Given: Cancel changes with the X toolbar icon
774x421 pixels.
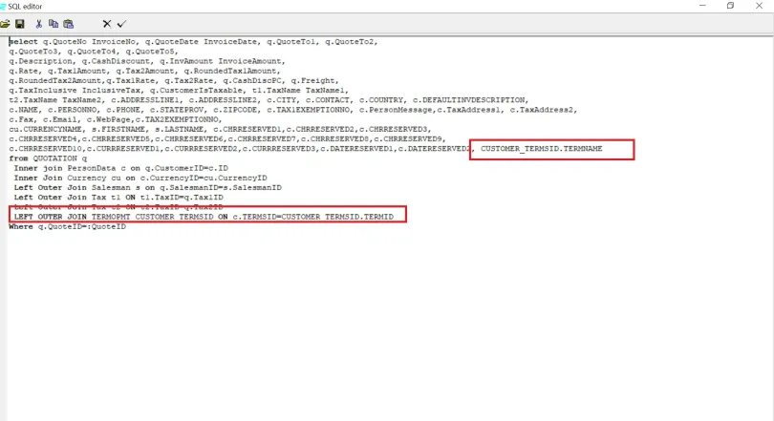Looking at the screenshot, I should [107, 23].
